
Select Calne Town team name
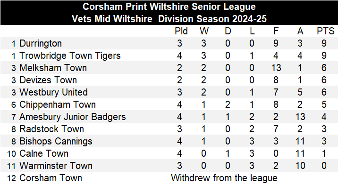(x=44, y=154)
